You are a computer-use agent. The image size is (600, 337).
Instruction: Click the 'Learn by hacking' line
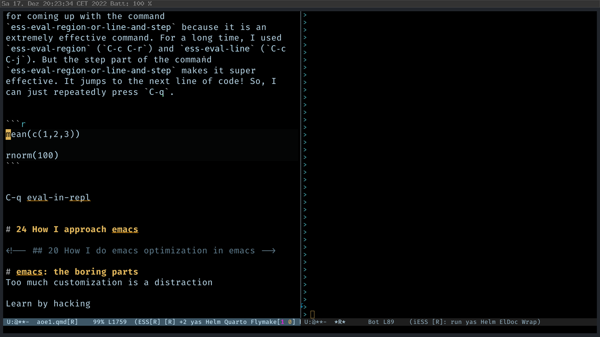point(48,304)
